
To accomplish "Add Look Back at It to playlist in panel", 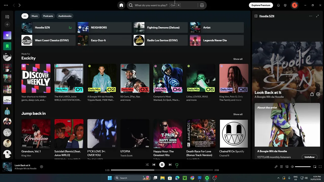I will (318, 94).
